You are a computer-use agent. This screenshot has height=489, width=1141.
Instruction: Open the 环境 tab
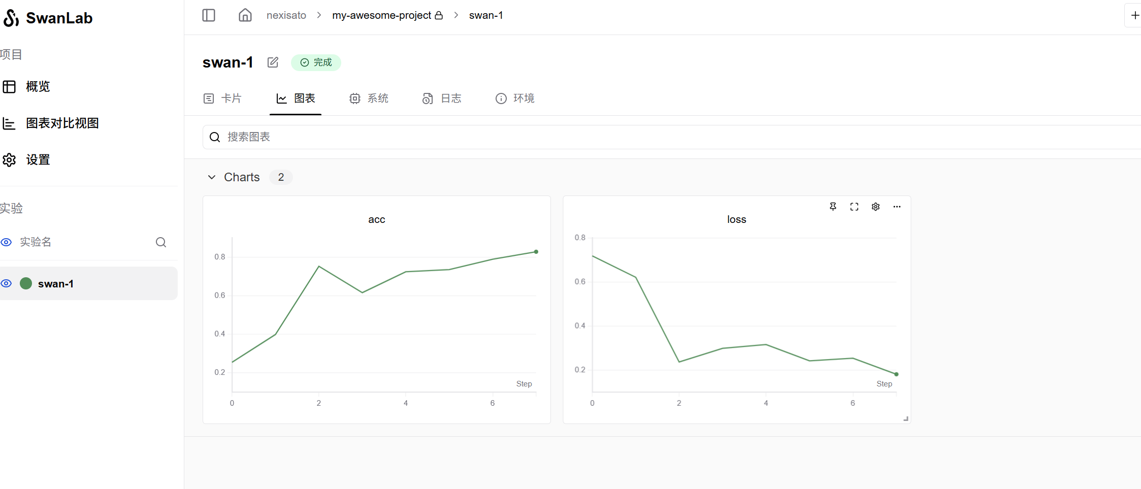point(515,99)
